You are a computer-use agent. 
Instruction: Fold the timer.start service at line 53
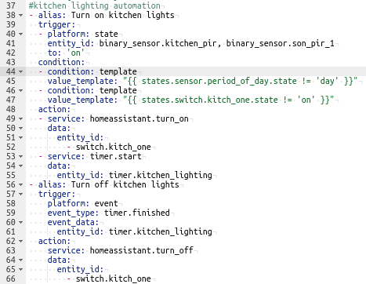21,156
